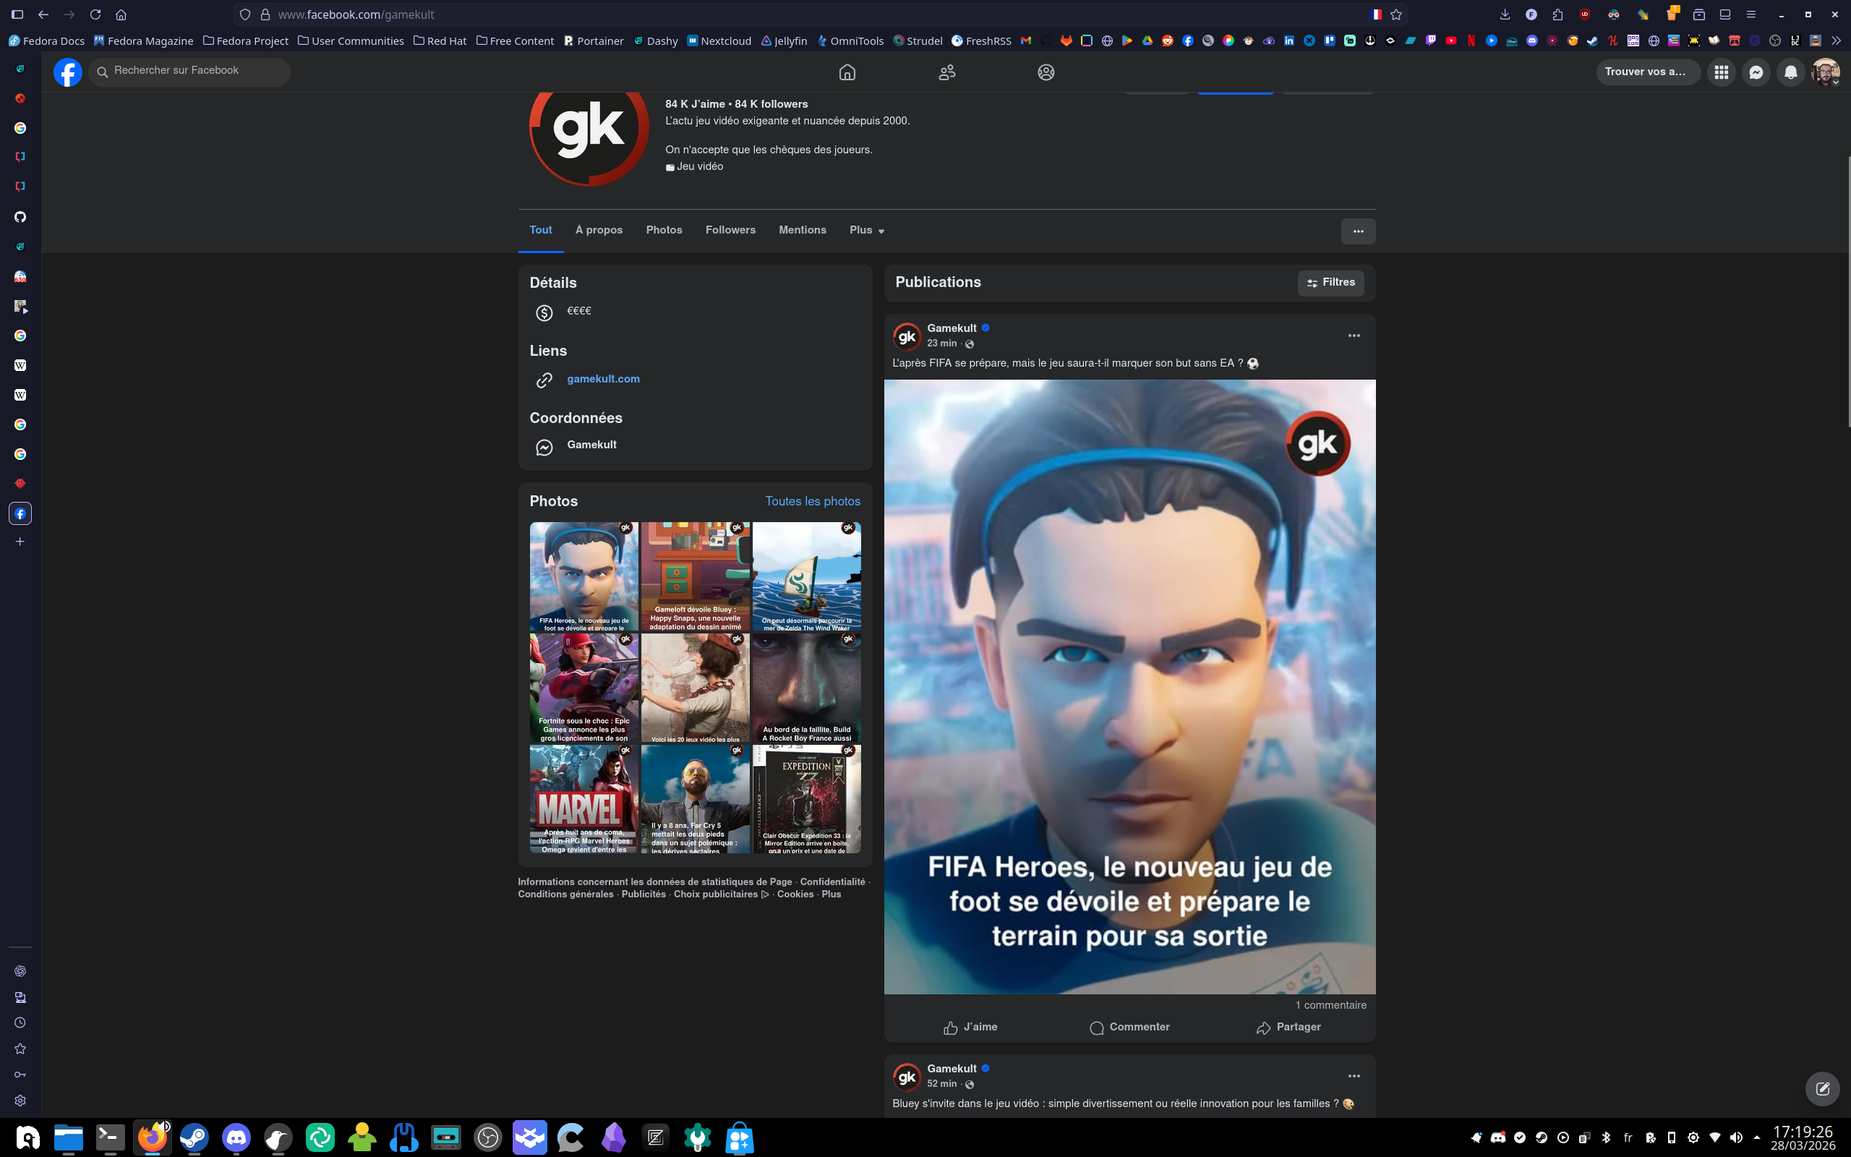
Task: Switch to the Photos tab
Action: 663,231
